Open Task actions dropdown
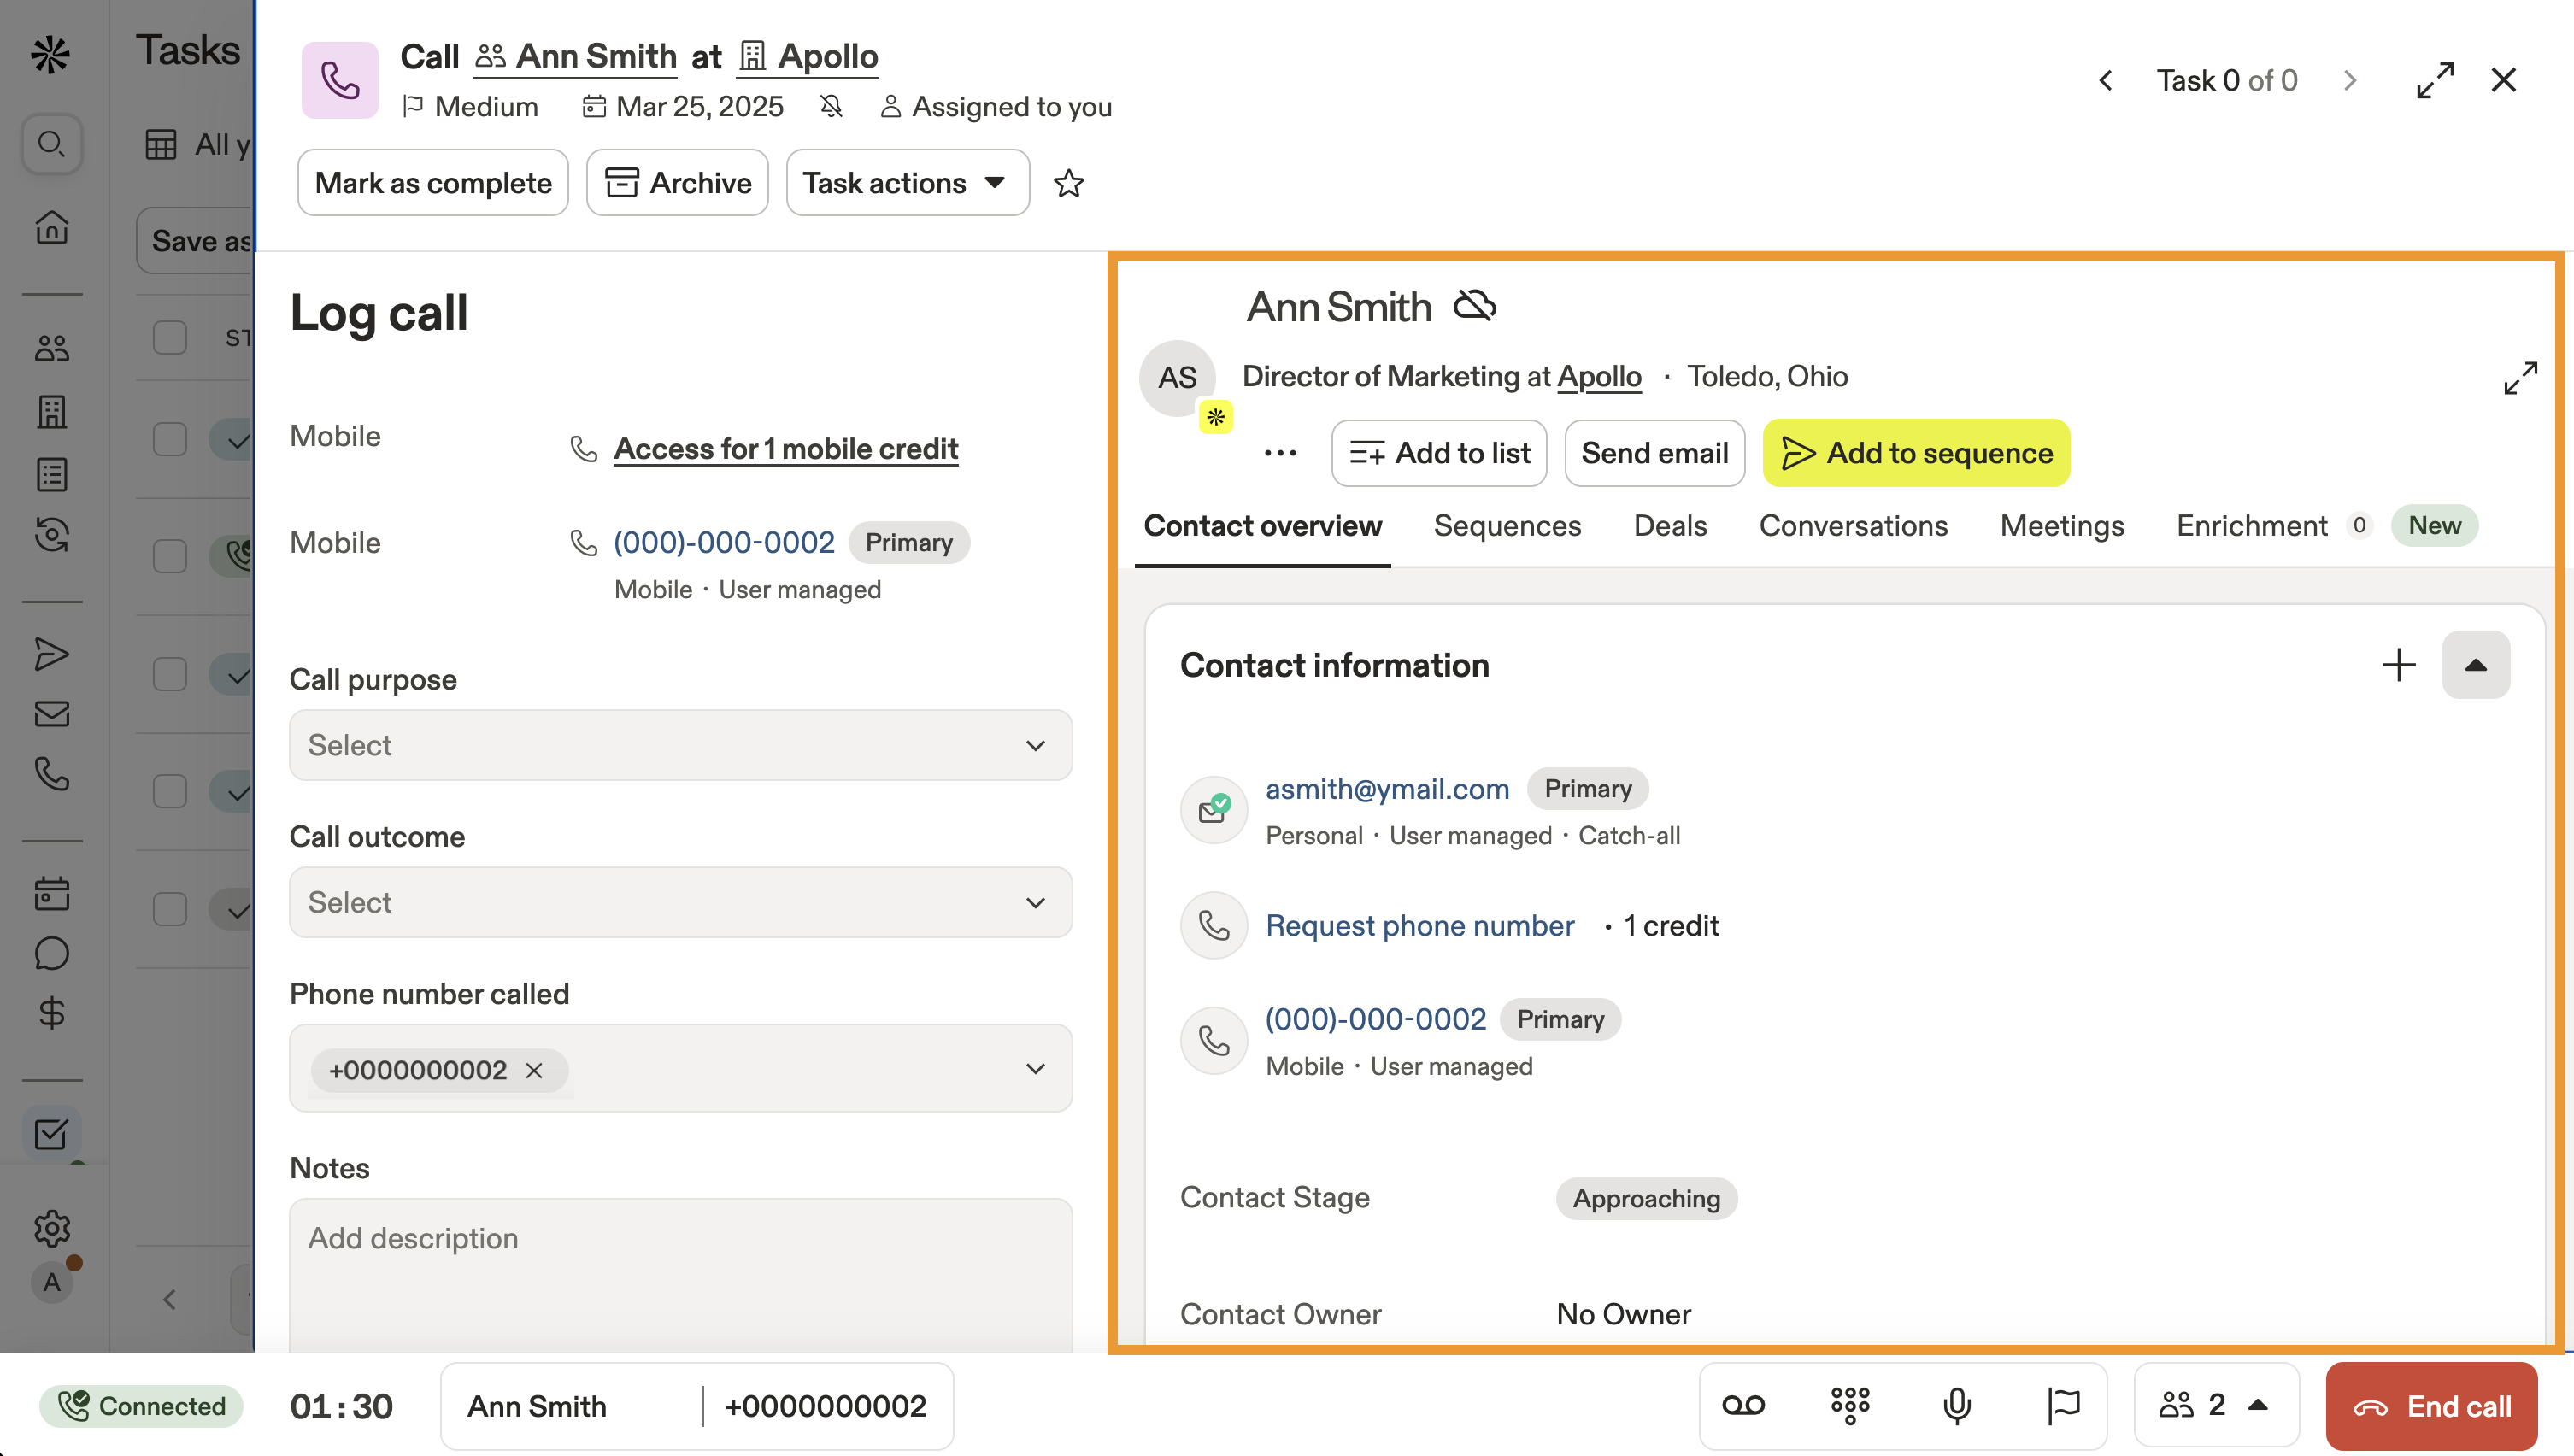 [906, 183]
